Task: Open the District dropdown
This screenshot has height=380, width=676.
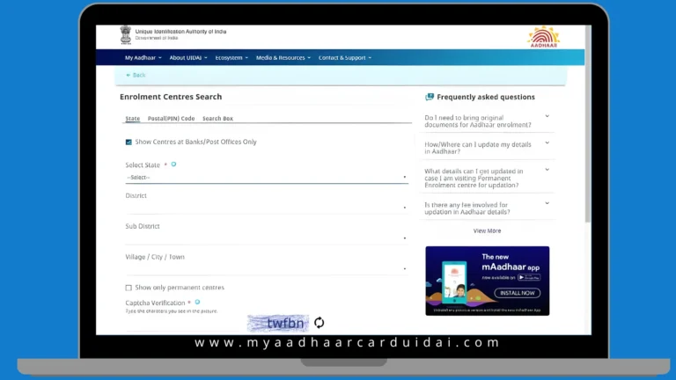Action: tap(267, 208)
